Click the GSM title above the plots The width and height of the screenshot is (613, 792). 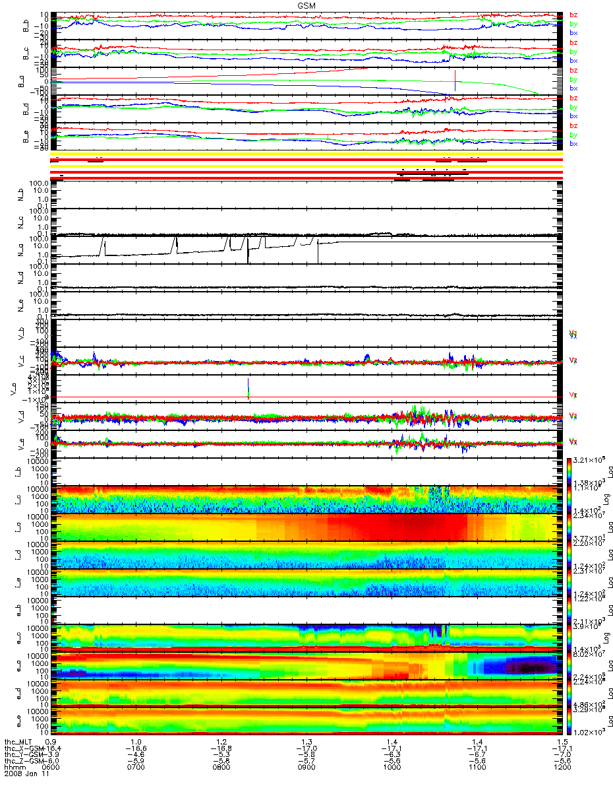(x=306, y=5)
